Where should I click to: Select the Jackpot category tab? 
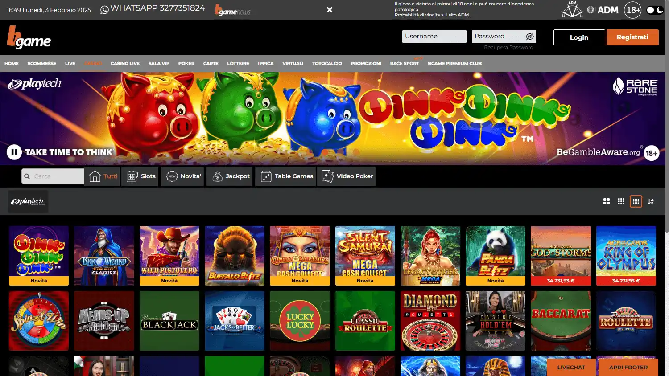(x=230, y=176)
